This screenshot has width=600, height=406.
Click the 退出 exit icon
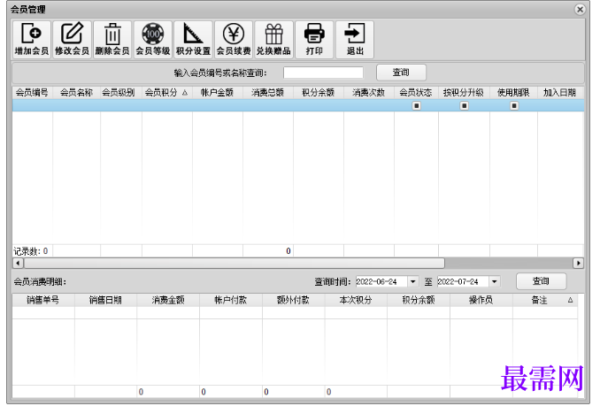355,40
